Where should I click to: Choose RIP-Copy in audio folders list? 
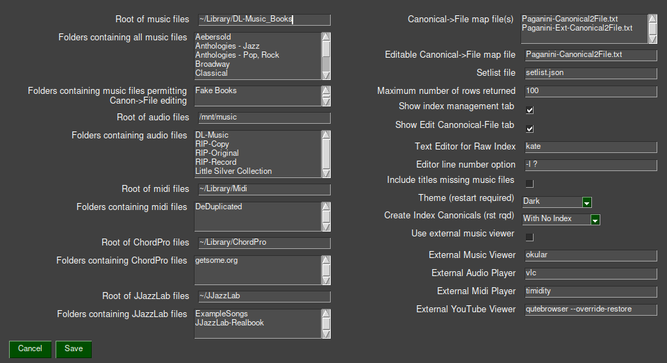[212, 144]
